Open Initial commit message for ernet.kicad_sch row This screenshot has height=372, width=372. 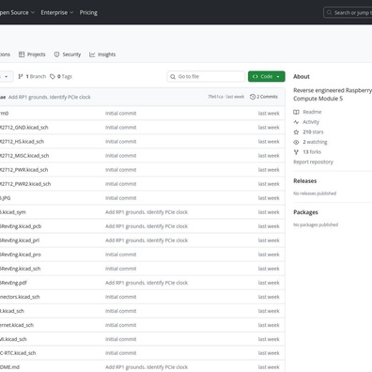click(x=121, y=325)
